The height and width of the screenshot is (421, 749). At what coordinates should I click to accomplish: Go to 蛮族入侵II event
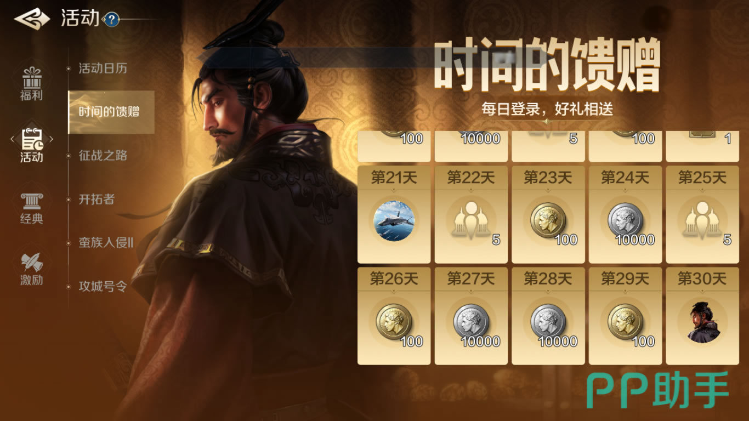point(106,243)
